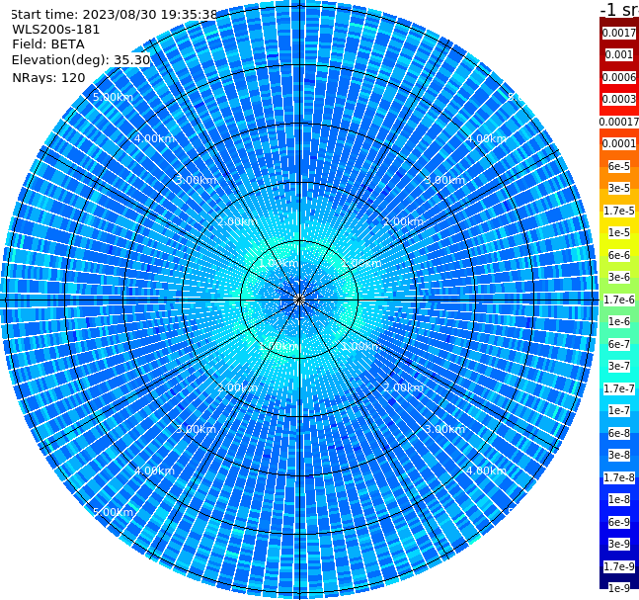Select the upper-left 2.00km range label
The height and width of the screenshot is (600, 639).
[238, 221]
